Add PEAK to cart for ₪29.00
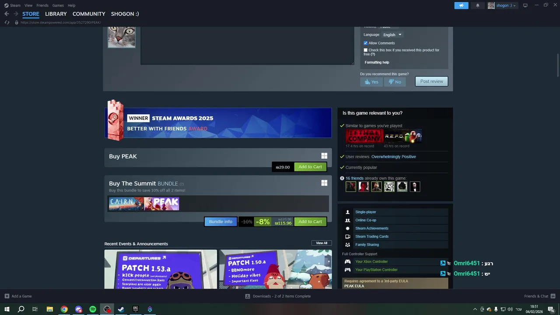Viewport: 560px width, 315px height. [310, 167]
